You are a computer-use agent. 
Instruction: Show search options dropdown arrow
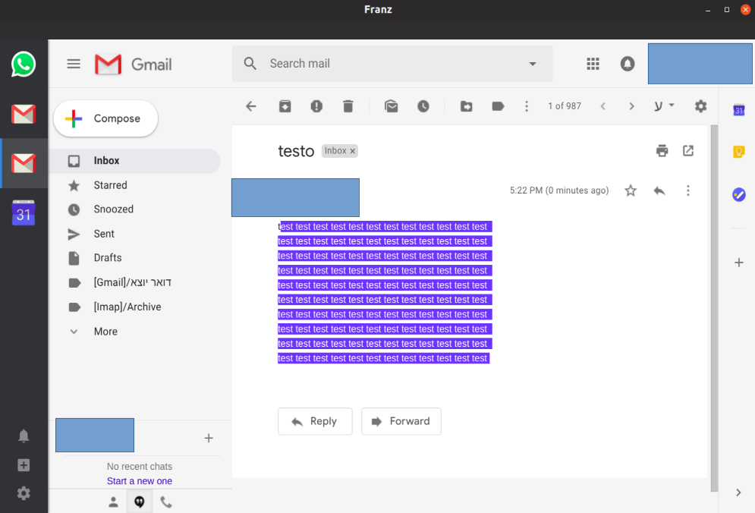click(x=533, y=64)
